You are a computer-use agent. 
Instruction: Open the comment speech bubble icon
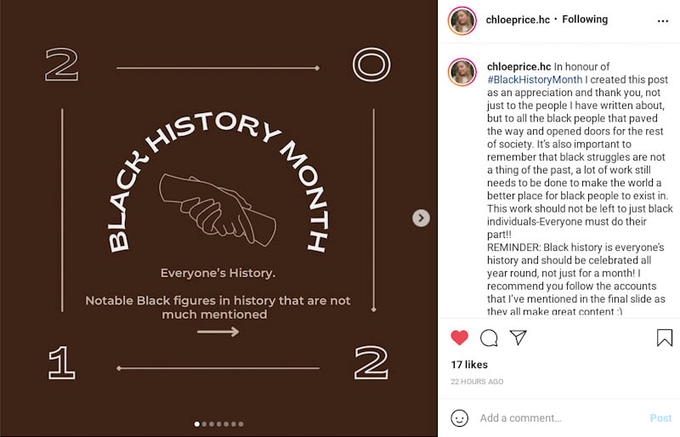(x=489, y=338)
